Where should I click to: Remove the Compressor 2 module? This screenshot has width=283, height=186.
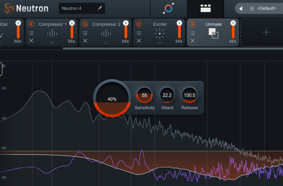click(x=85, y=41)
